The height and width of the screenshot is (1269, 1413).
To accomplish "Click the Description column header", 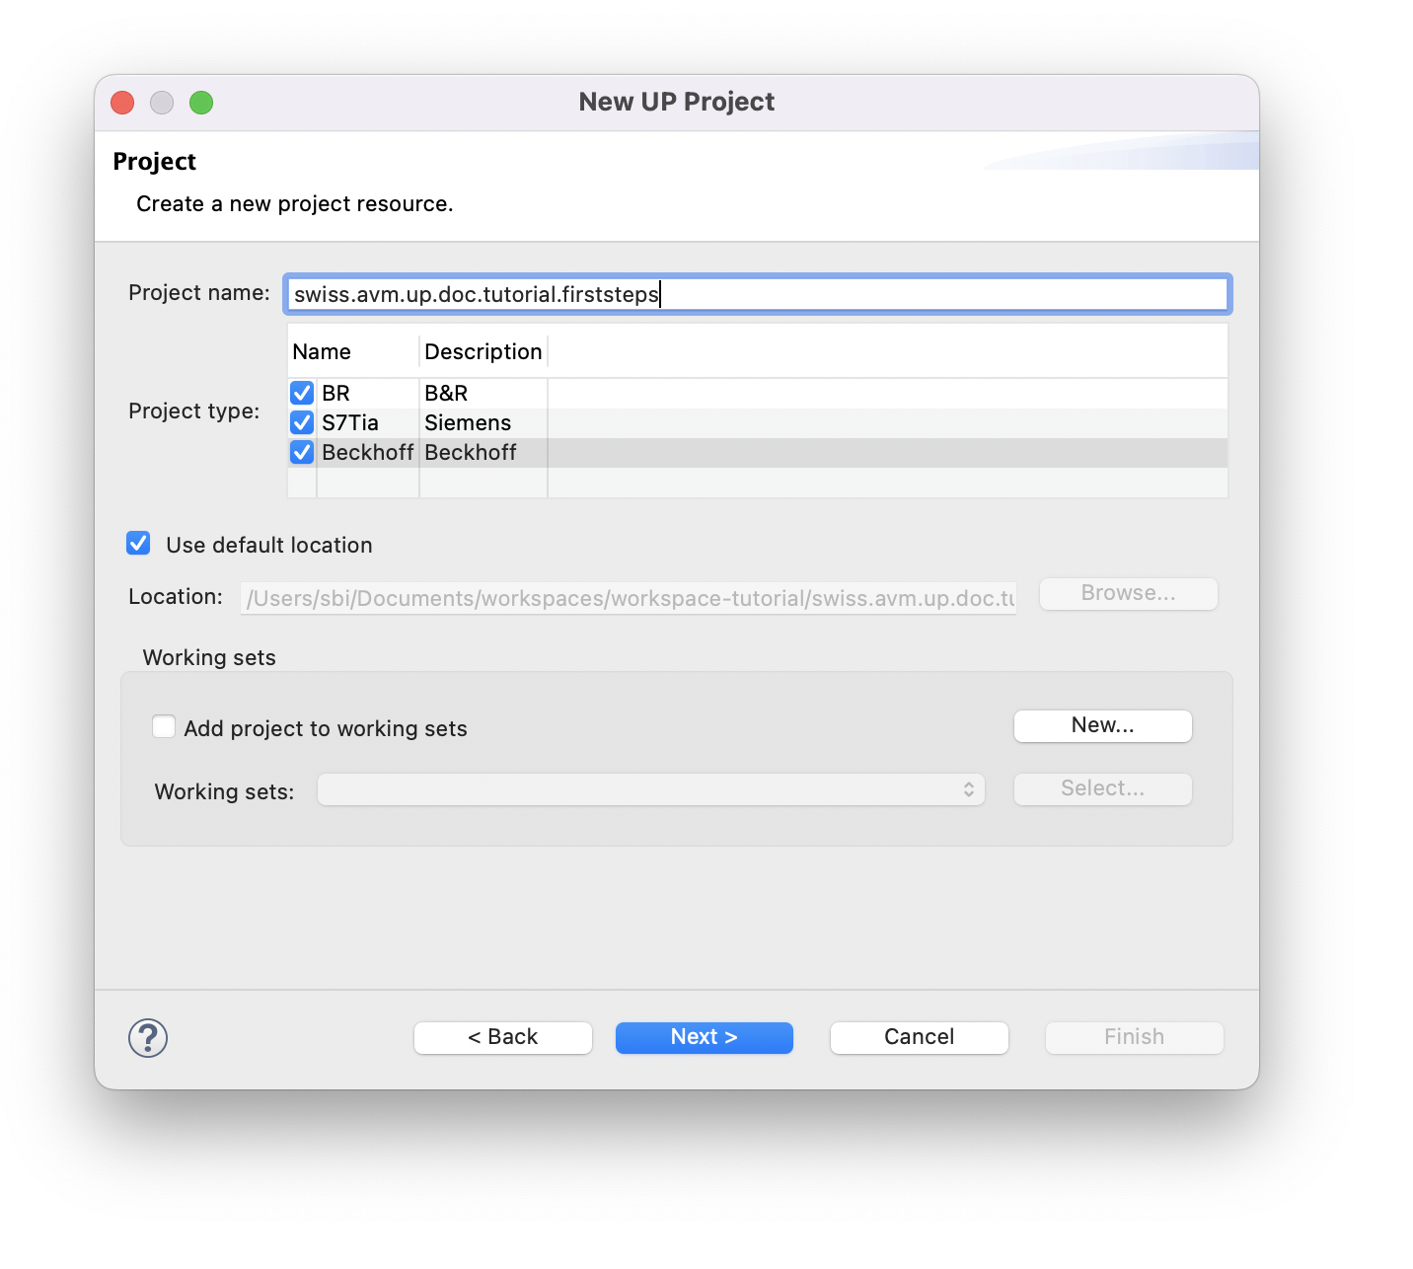I will [x=483, y=352].
